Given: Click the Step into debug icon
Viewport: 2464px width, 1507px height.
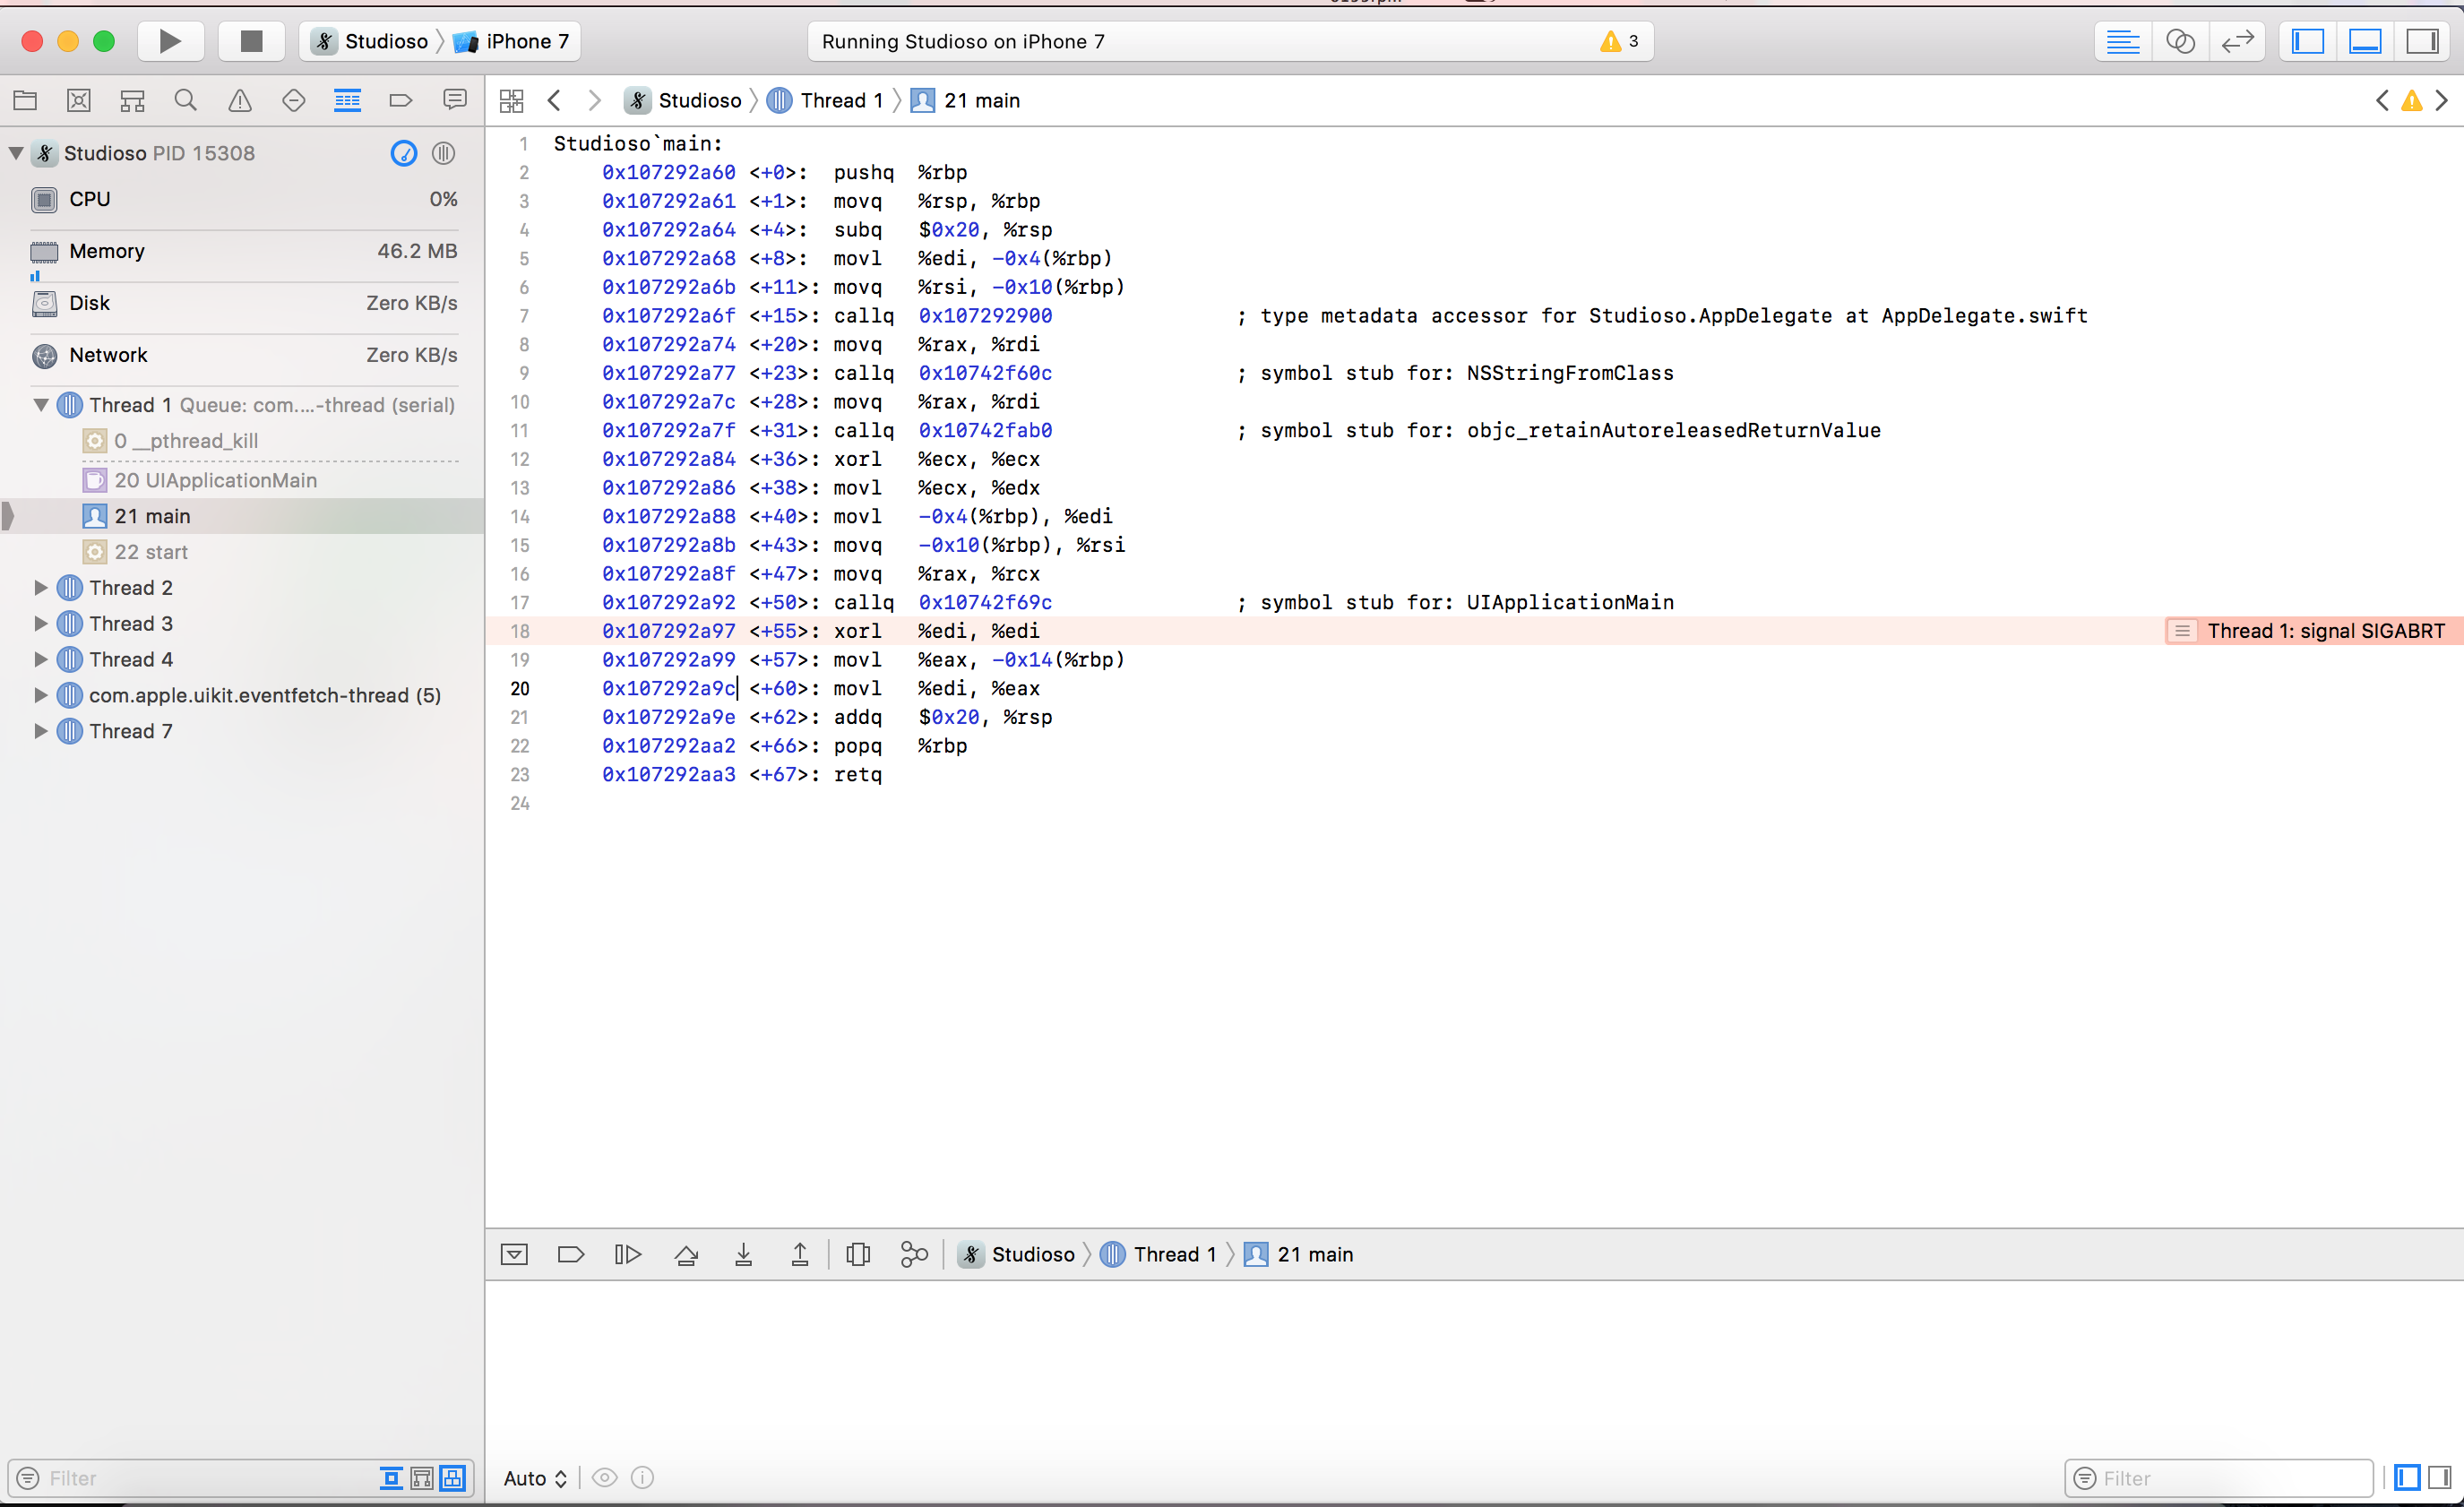Looking at the screenshot, I should coord(743,1254).
